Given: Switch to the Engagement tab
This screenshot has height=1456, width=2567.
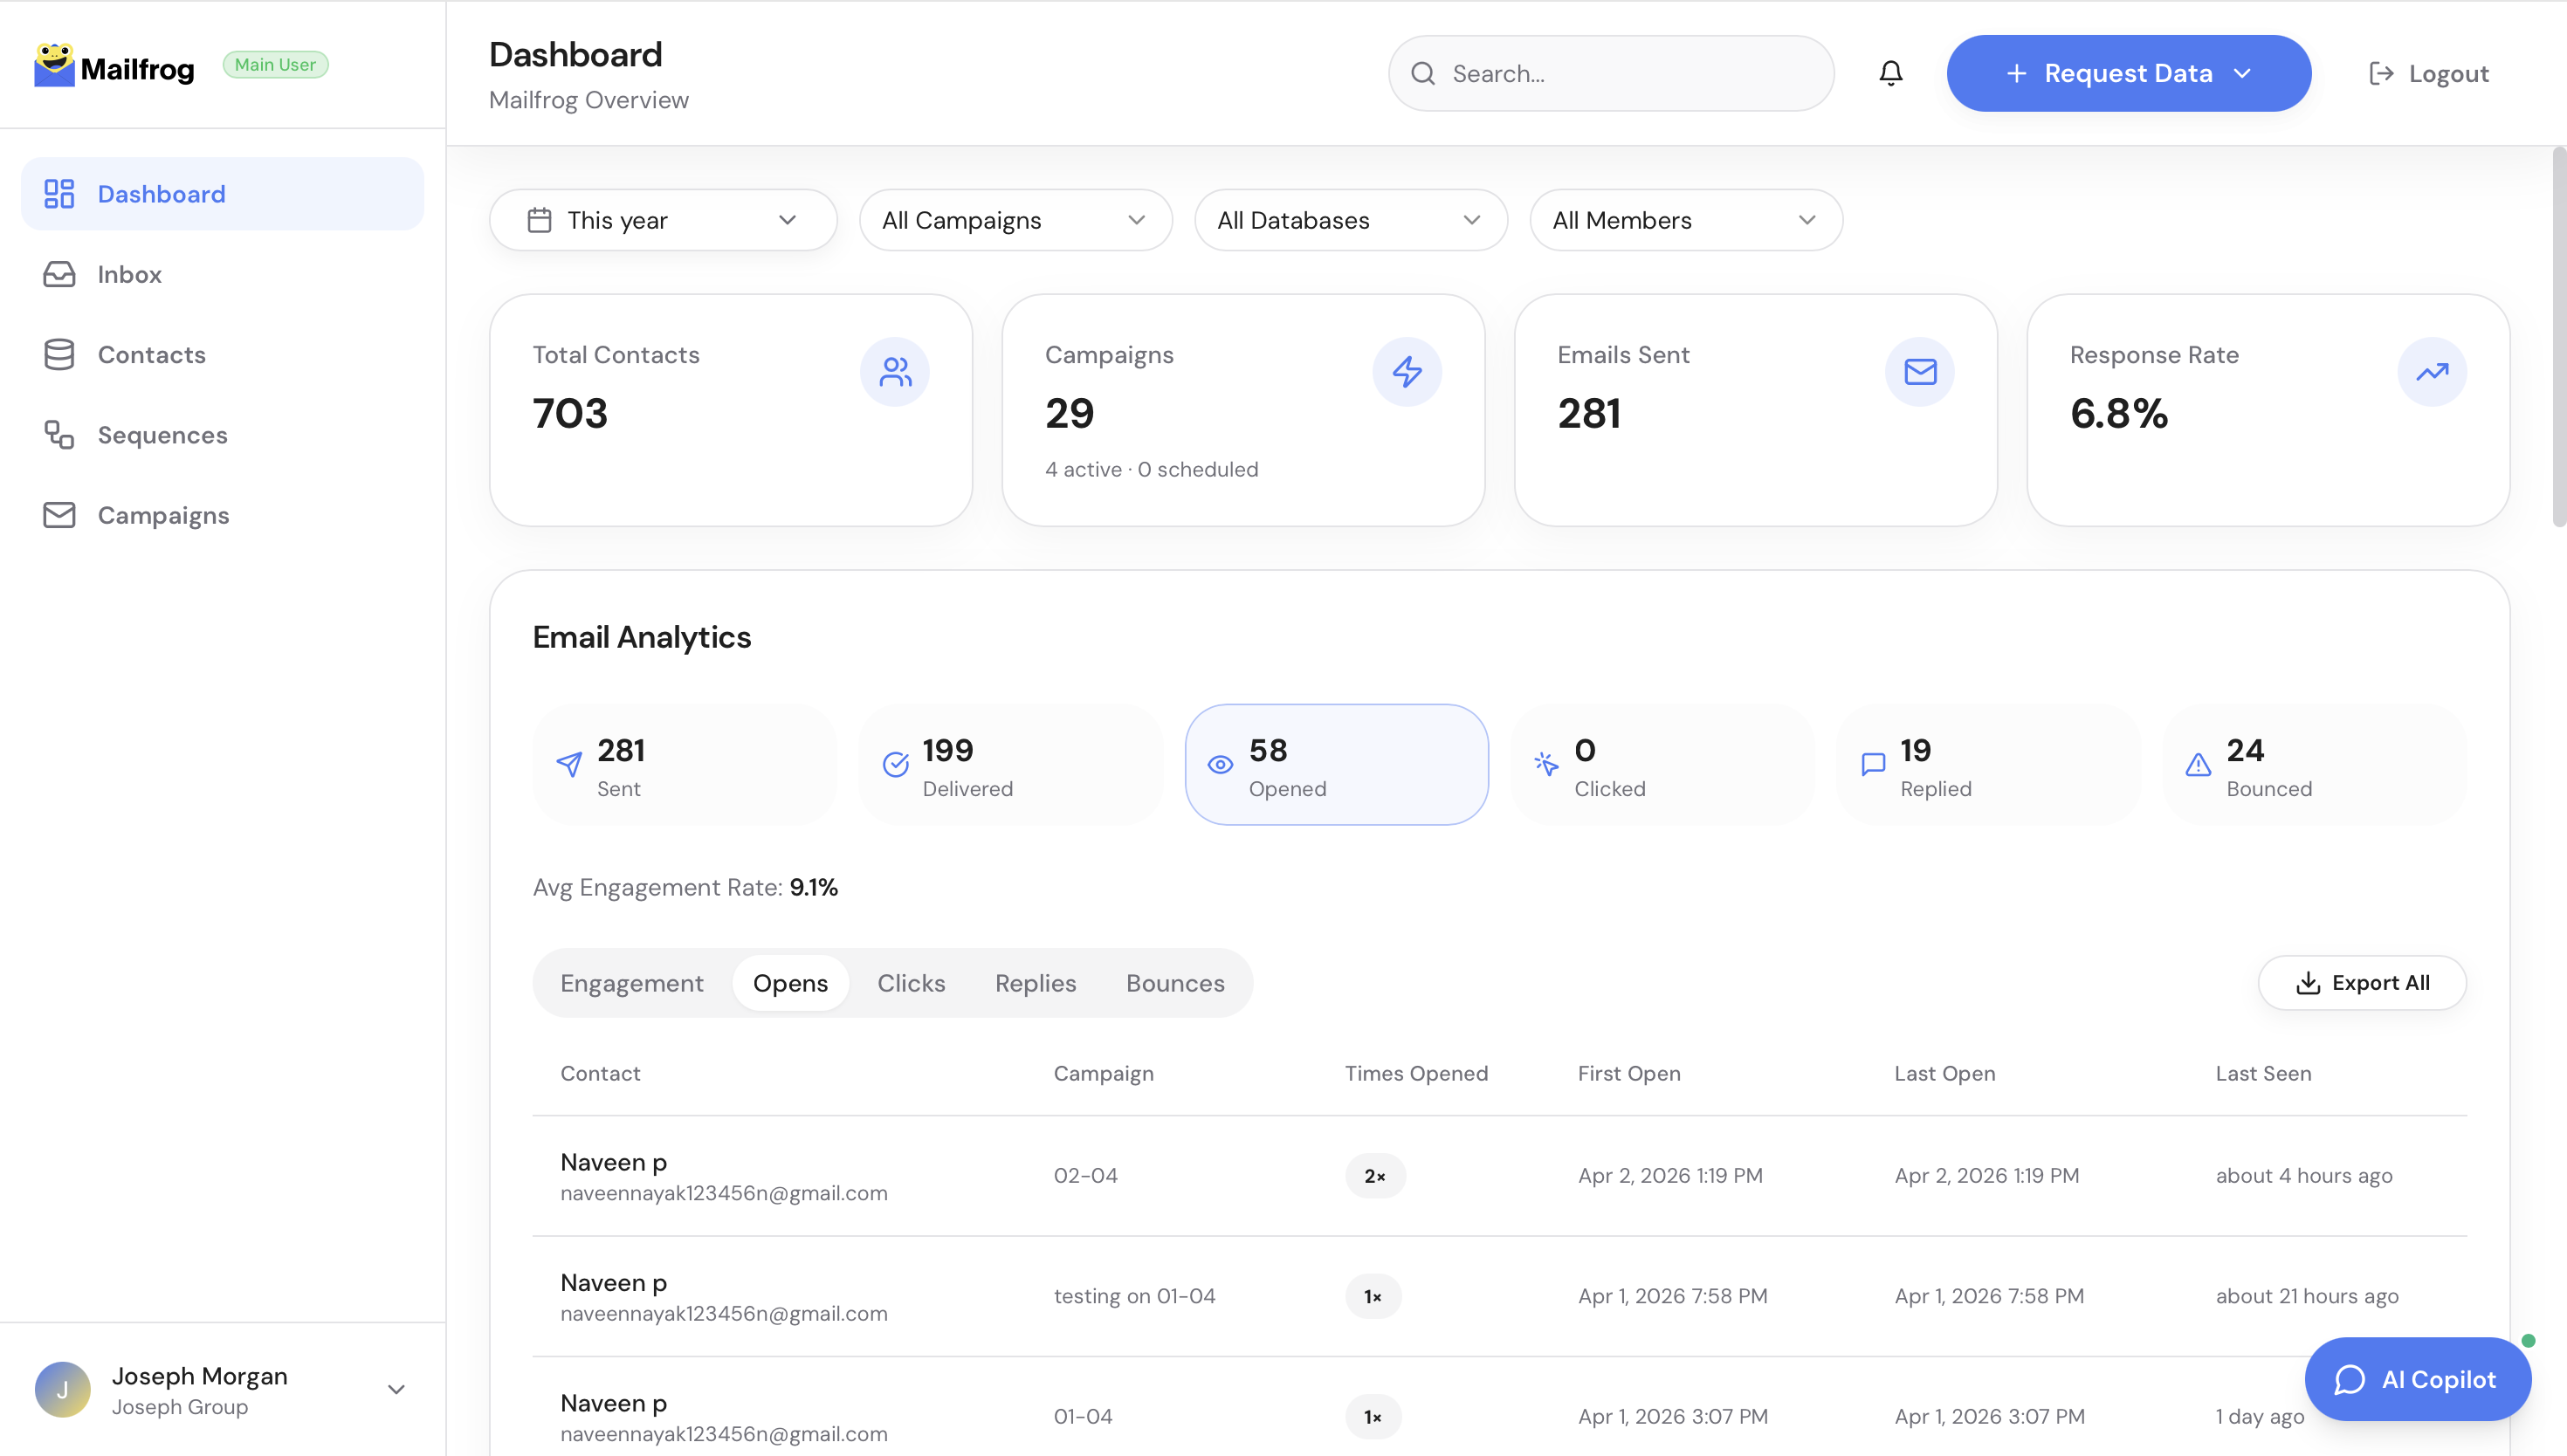Looking at the screenshot, I should (631, 983).
